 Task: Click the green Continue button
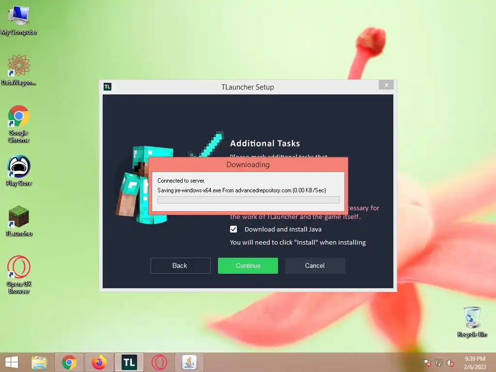(248, 265)
